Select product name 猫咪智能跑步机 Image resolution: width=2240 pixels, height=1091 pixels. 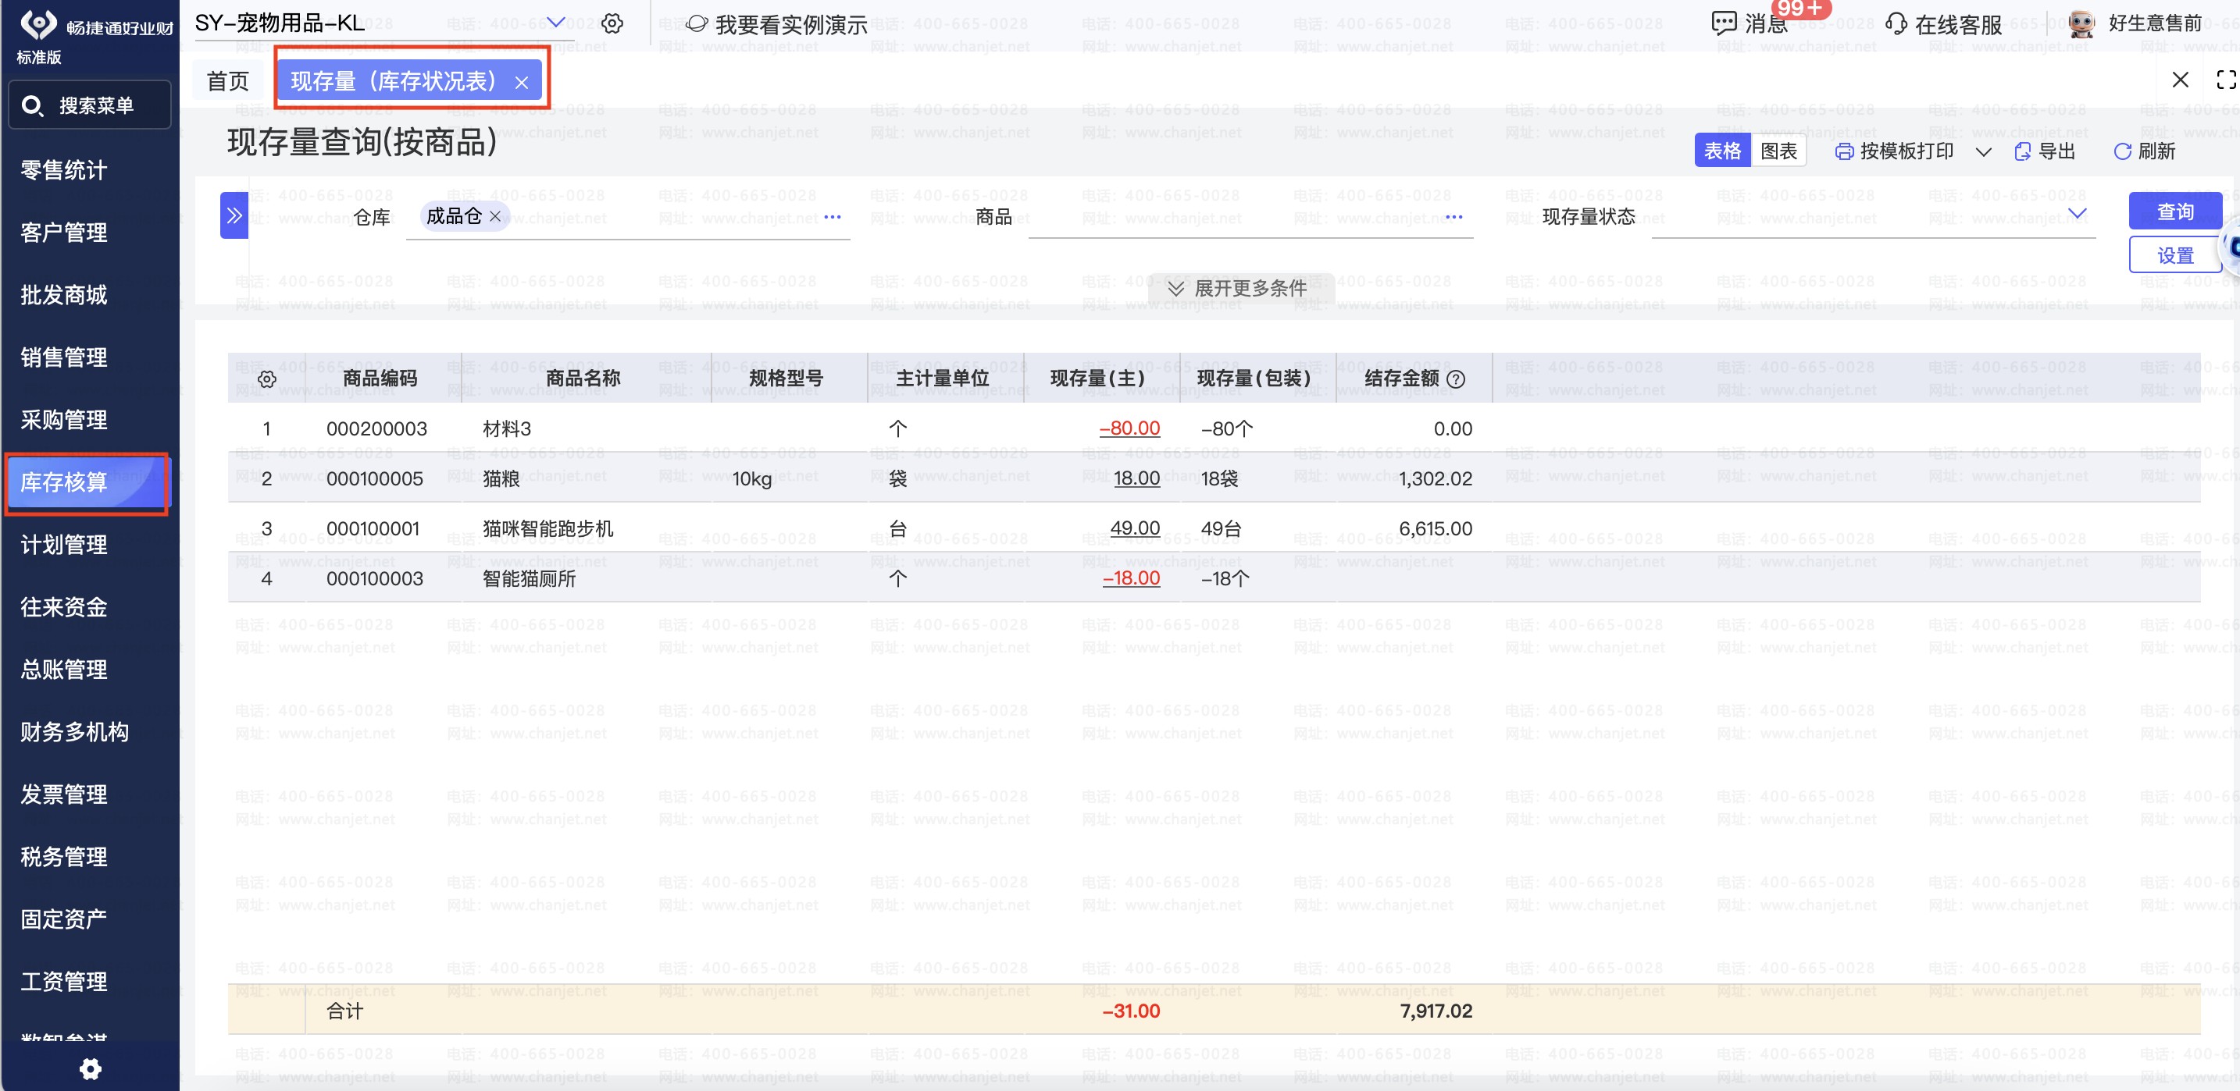tap(548, 529)
